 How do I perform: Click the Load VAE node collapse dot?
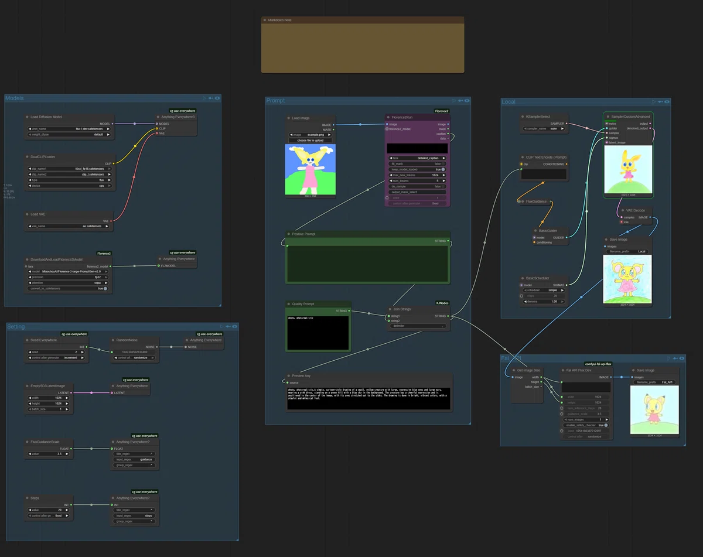pos(28,214)
